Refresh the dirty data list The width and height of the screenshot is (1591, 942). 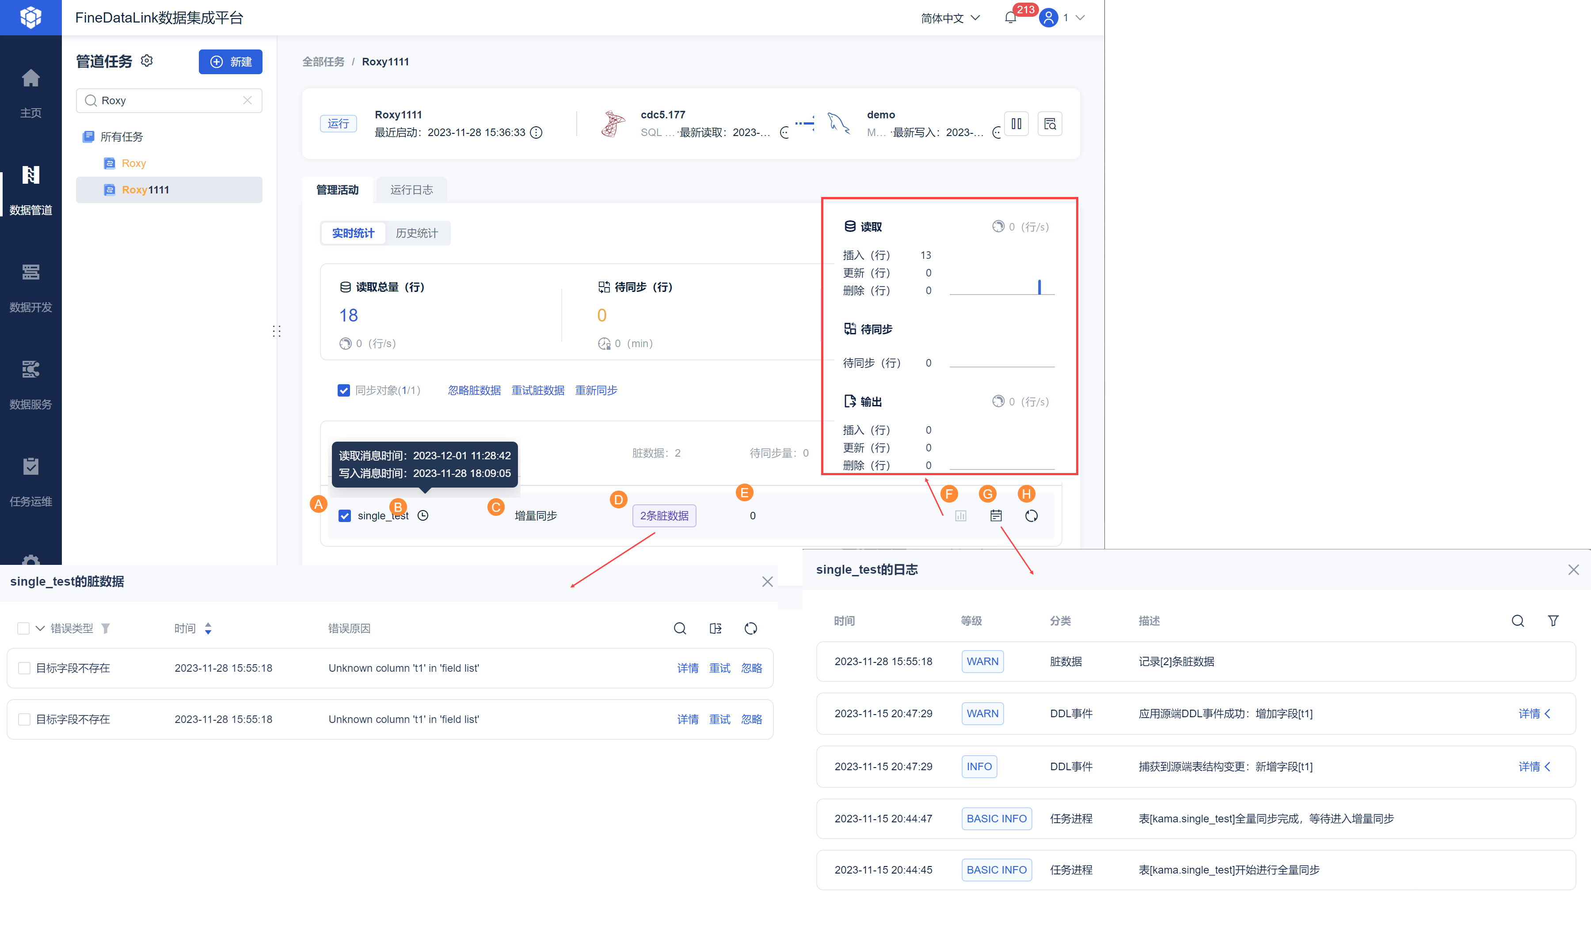point(751,628)
